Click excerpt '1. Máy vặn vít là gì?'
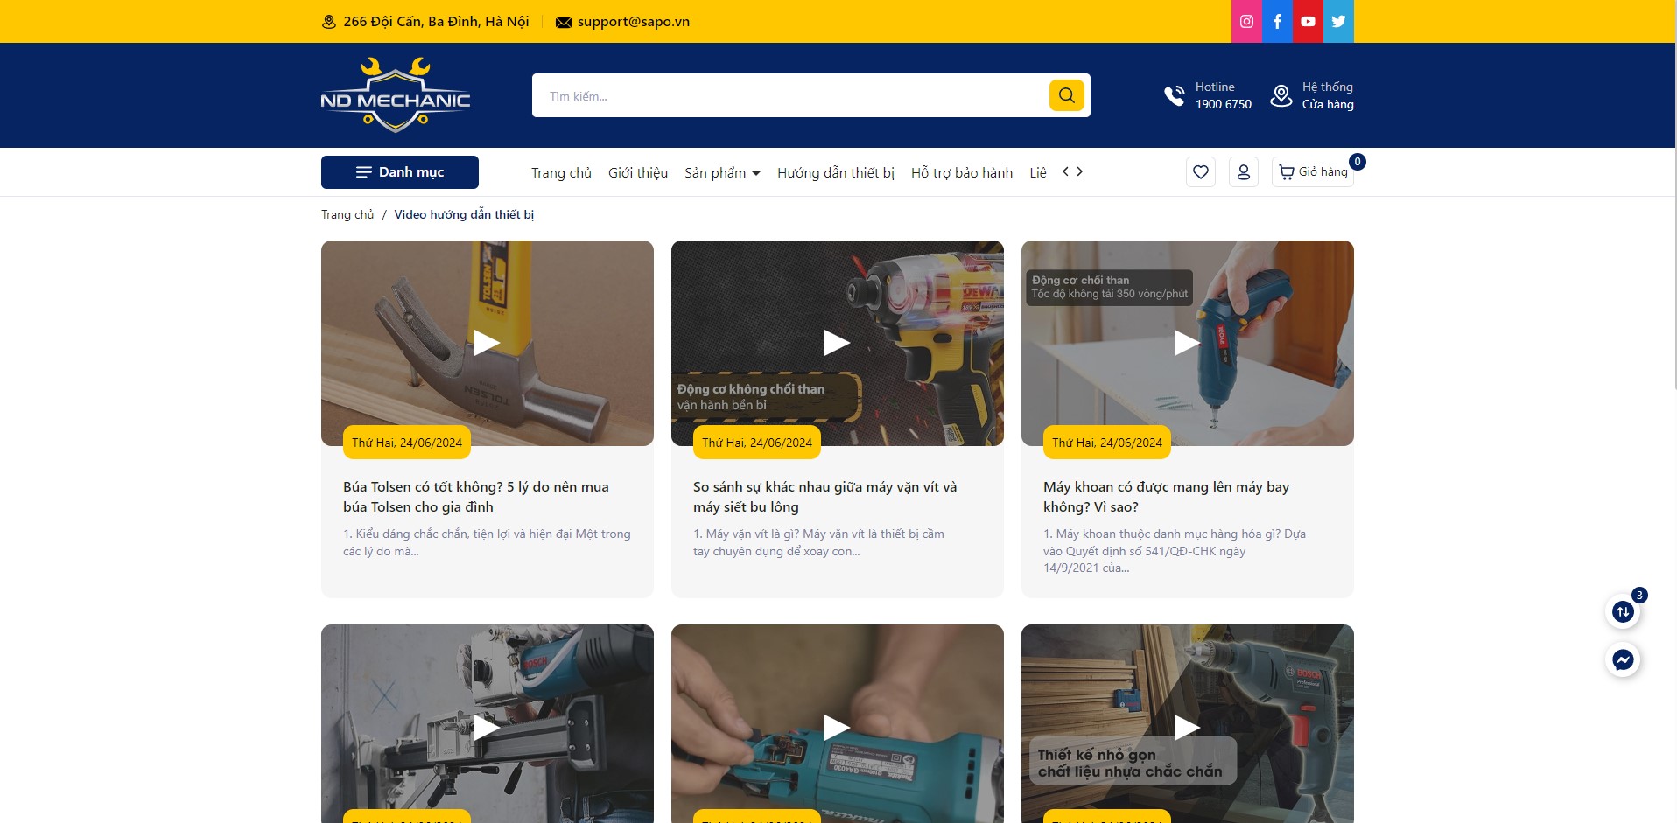Screen dimensions: 1677x823 818,542
